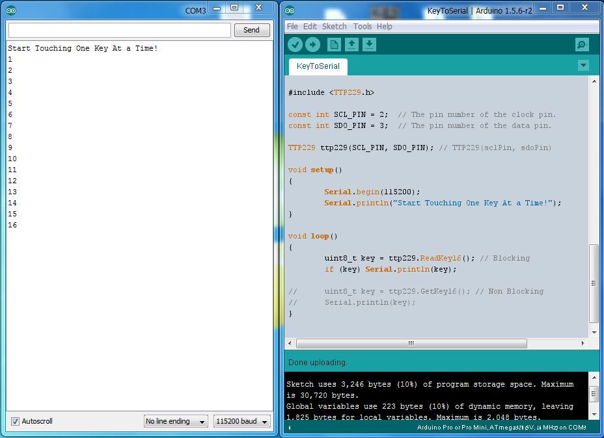Viewport: 604px width, 438px height.
Task: Click the Verify sketch checkmark icon
Action: [295, 45]
